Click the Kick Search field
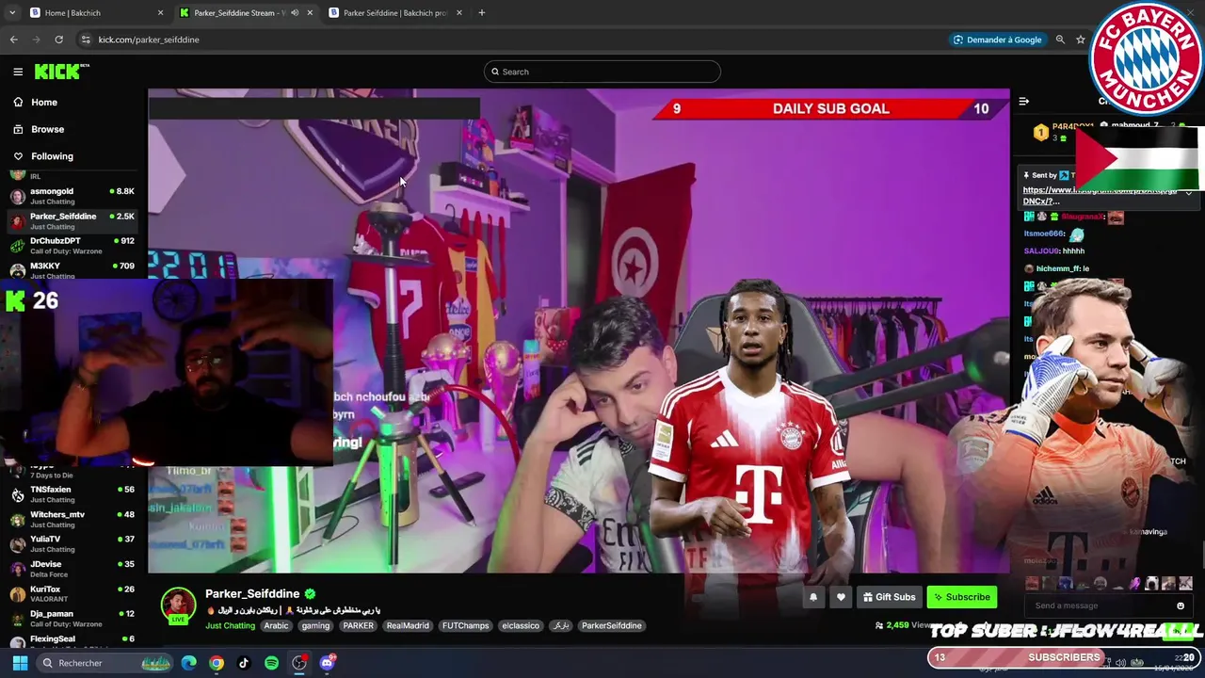 click(x=602, y=72)
